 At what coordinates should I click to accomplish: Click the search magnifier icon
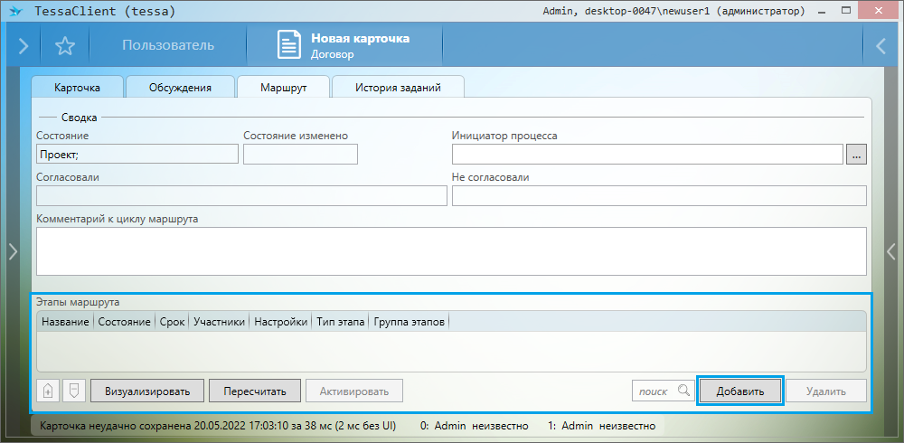pos(683,391)
